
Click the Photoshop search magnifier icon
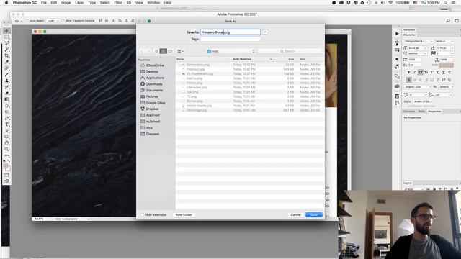point(448,21)
